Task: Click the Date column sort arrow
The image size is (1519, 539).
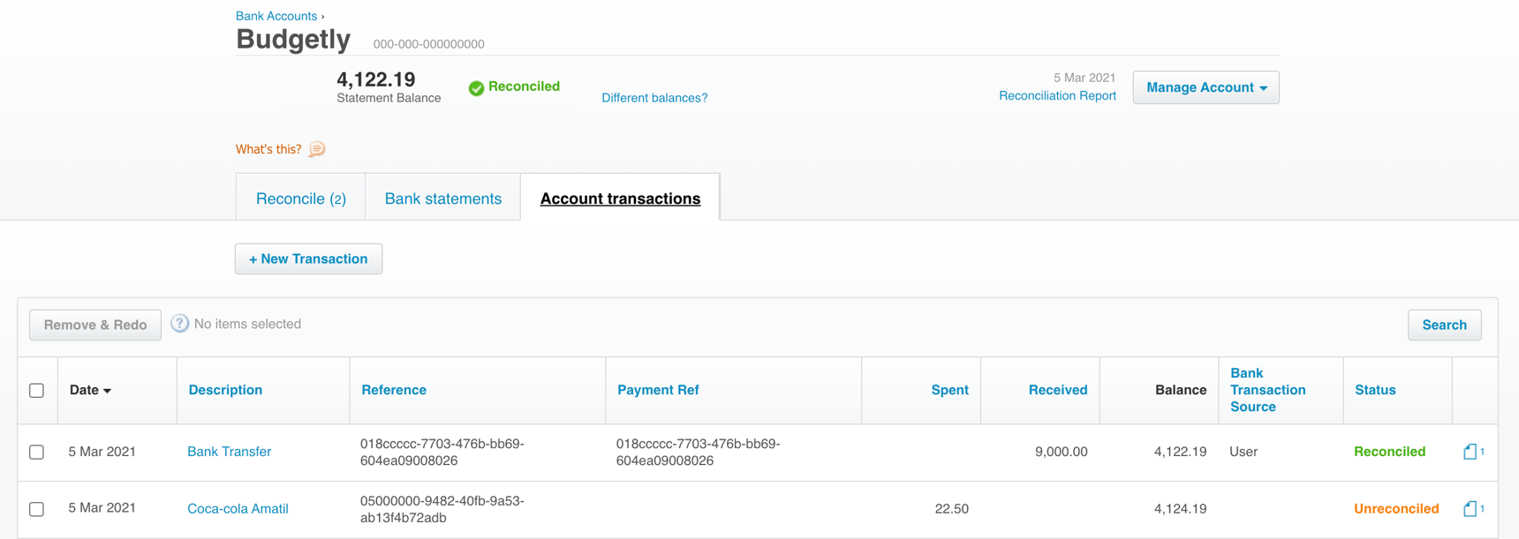Action: point(107,390)
